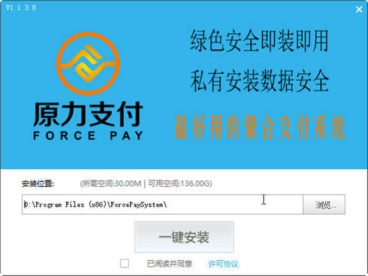Click the 绿色安全即装即用 slogan
This screenshot has width=368, height=276.
pyautogui.click(x=259, y=41)
